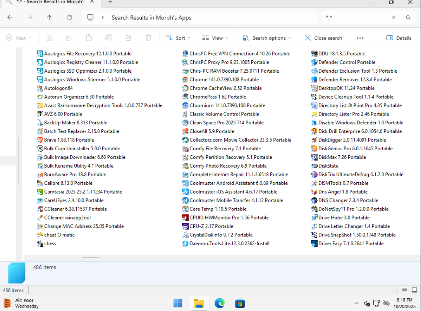Image resolution: width=421 pixels, height=311 pixels.
Task: Expand the Sort dropdown
Action: (x=178, y=38)
